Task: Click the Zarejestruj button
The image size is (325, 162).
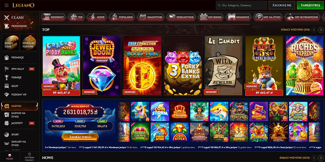Action: (x=310, y=5)
